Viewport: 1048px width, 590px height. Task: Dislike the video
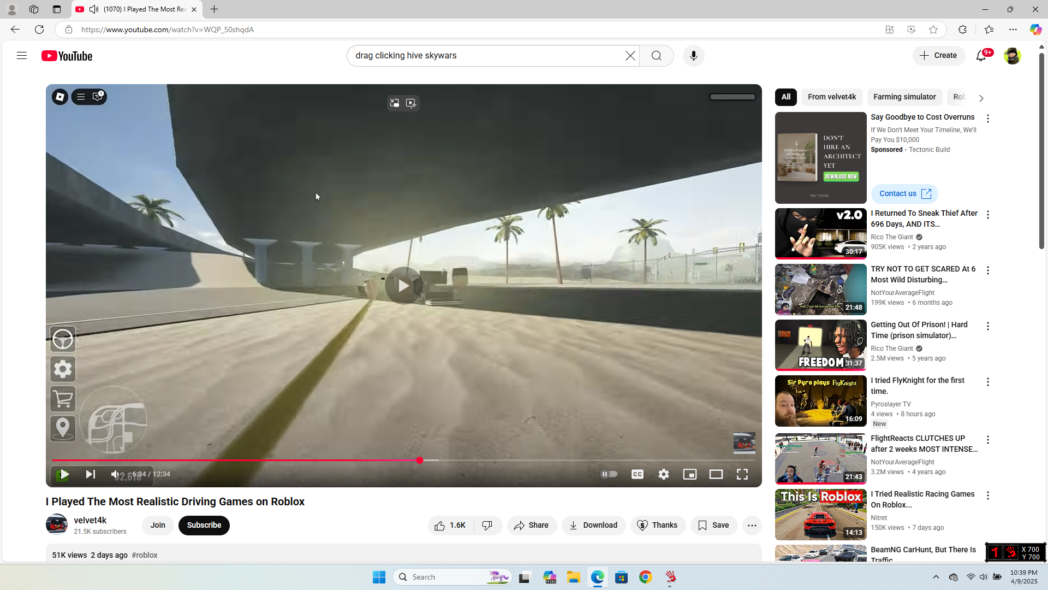(x=487, y=526)
